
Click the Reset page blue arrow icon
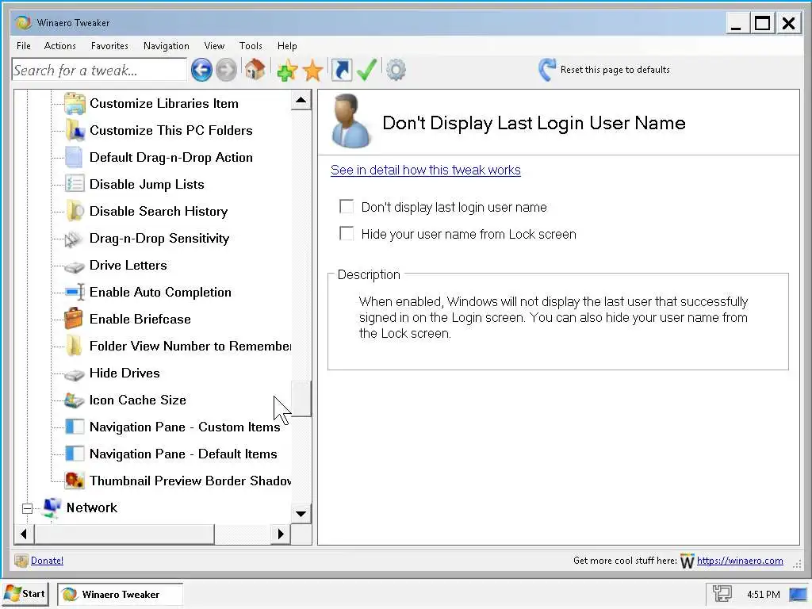547,70
